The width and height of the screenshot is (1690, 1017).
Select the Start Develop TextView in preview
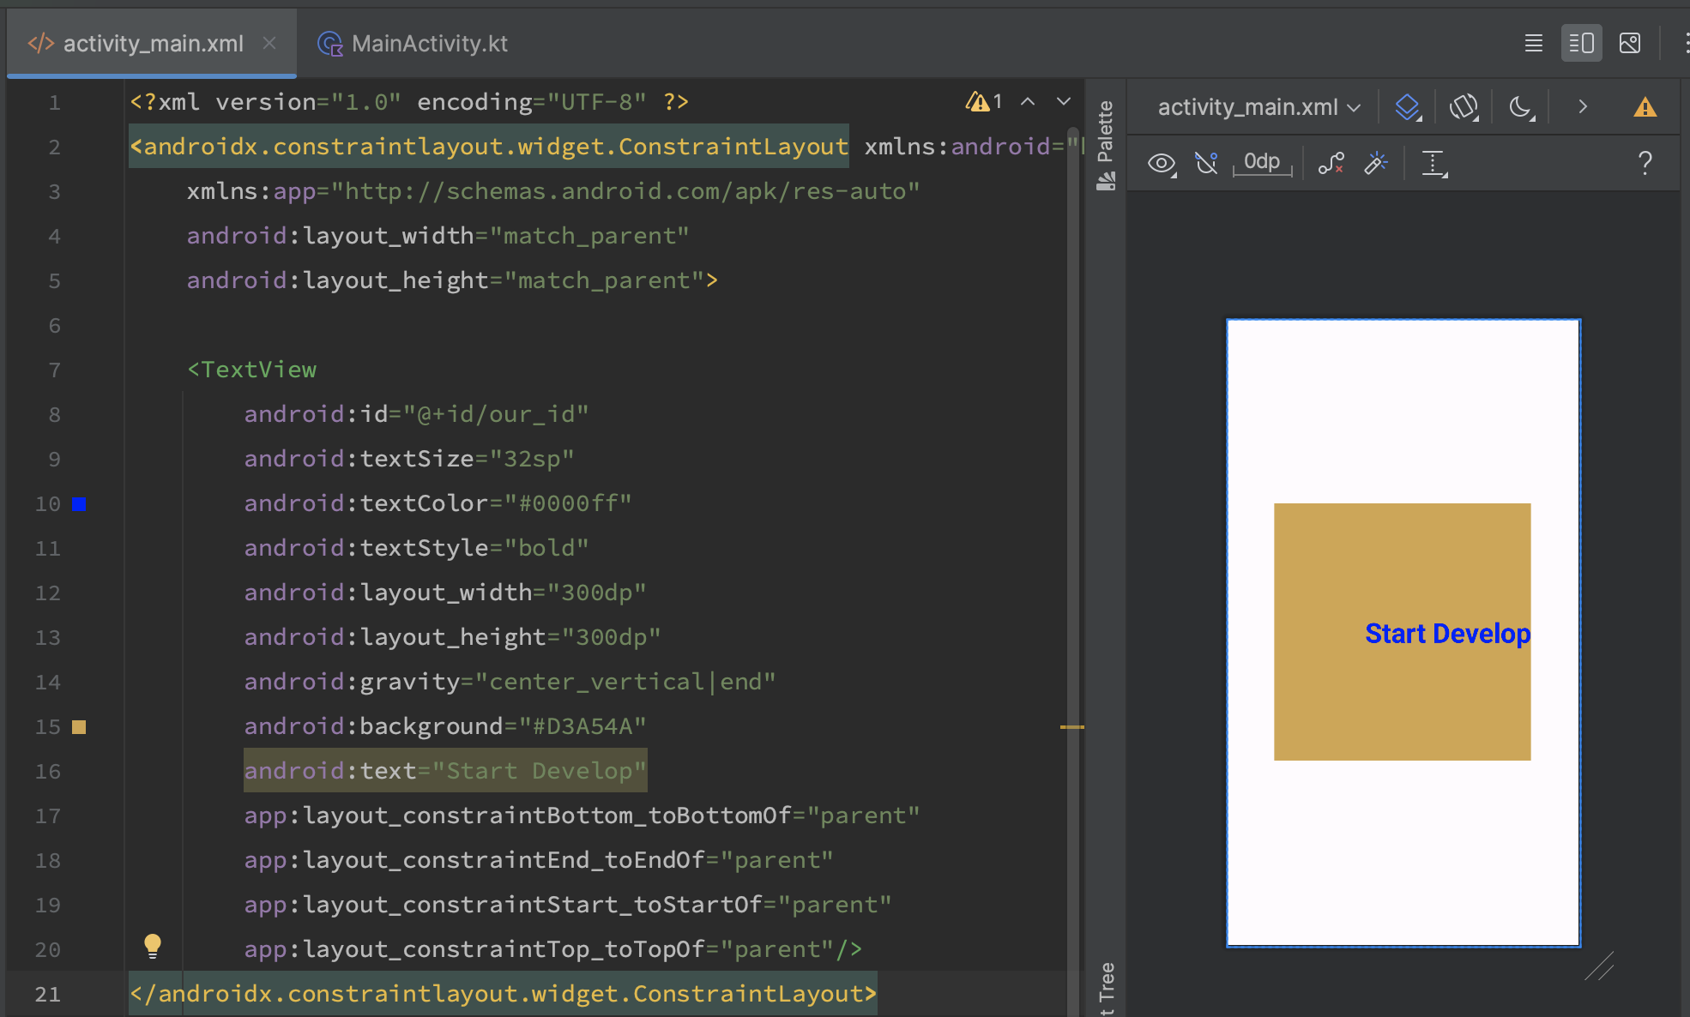point(1403,632)
